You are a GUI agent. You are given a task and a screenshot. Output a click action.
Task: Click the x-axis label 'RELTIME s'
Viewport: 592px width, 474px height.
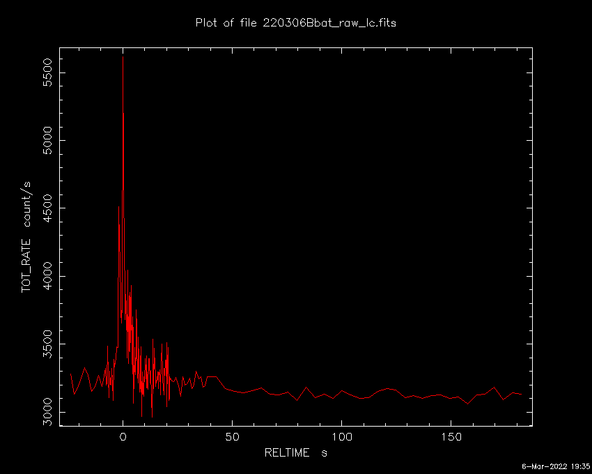tap(295, 453)
